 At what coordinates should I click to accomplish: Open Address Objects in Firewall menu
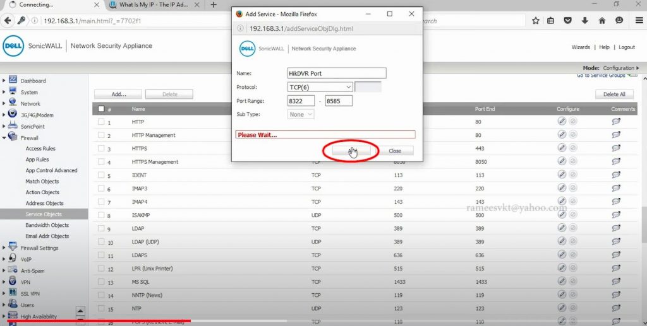45,203
